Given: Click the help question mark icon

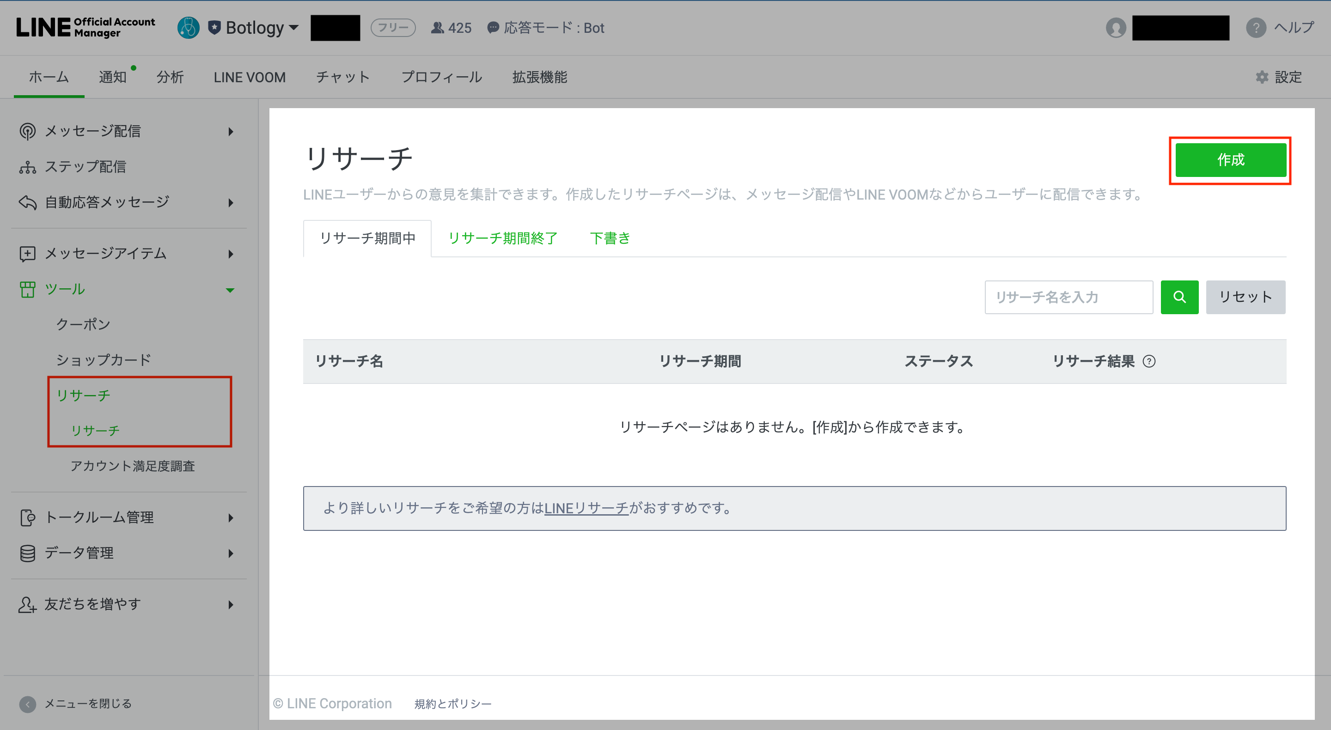Looking at the screenshot, I should pos(1256,28).
